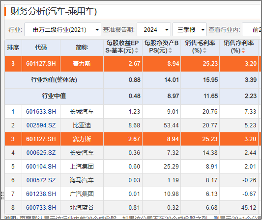Click 长安汽车 gross margin 14.38
This screenshot has height=220, width=262.
pos(210,153)
